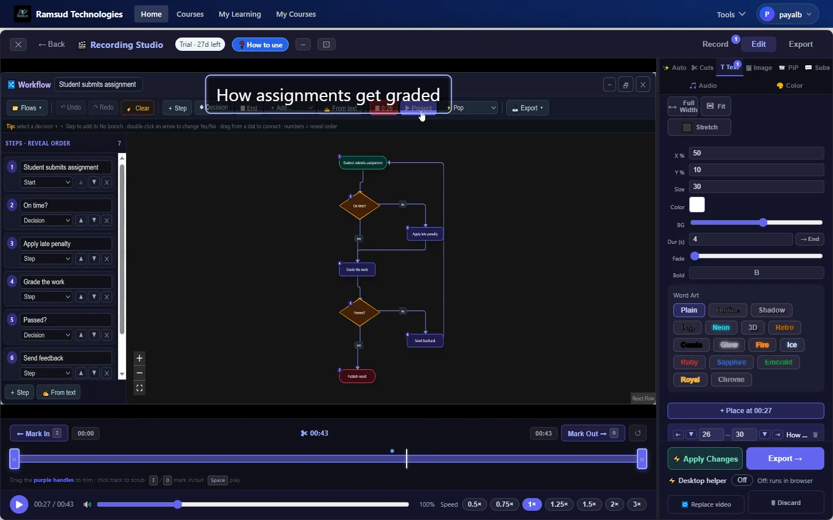Click the minimize icon beside How to use
The height and width of the screenshot is (520, 833).
pyautogui.click(x=303, y=44)
